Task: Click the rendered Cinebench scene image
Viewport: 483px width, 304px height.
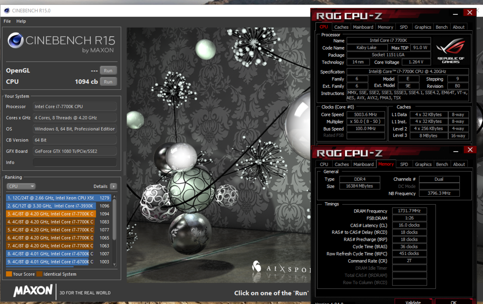Action: pyautogui.click(x=218, y=155)
